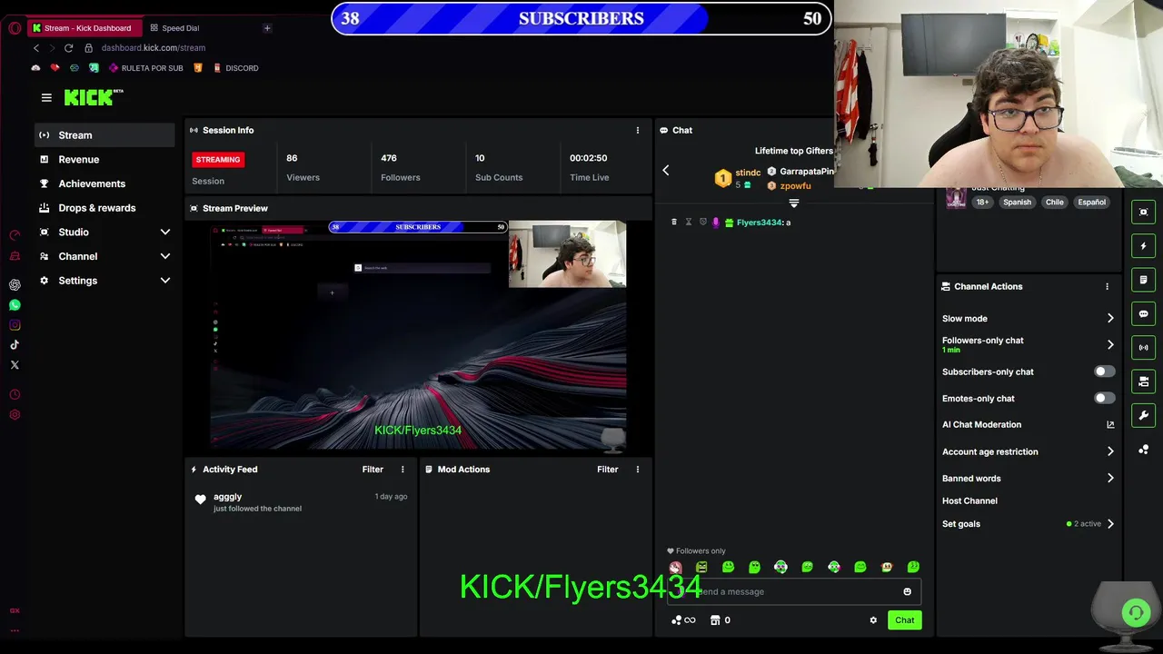Send message with the Chat button

[x=905, y=620]
